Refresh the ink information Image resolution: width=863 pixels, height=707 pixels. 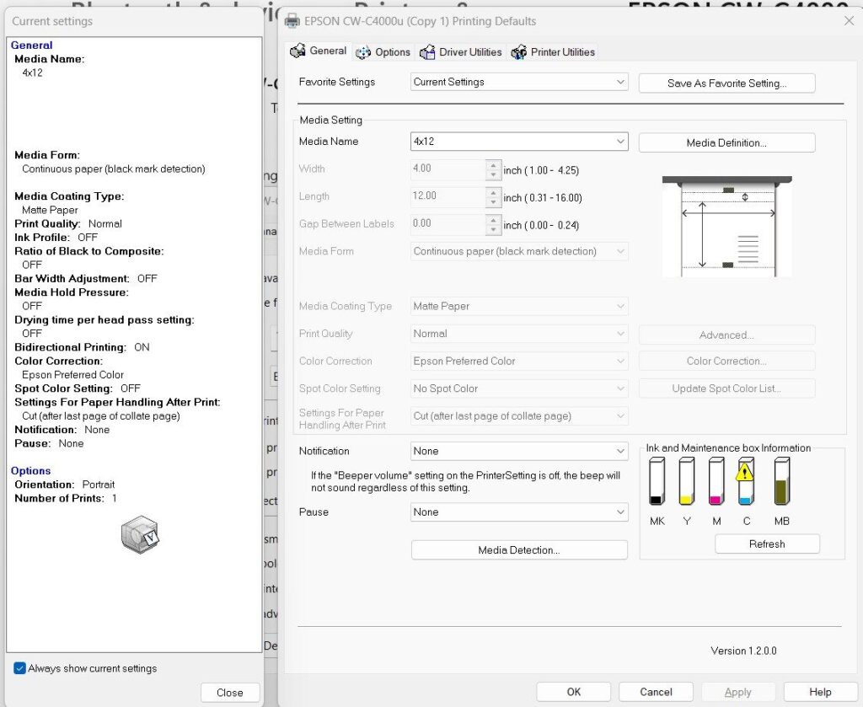[767, 544]
